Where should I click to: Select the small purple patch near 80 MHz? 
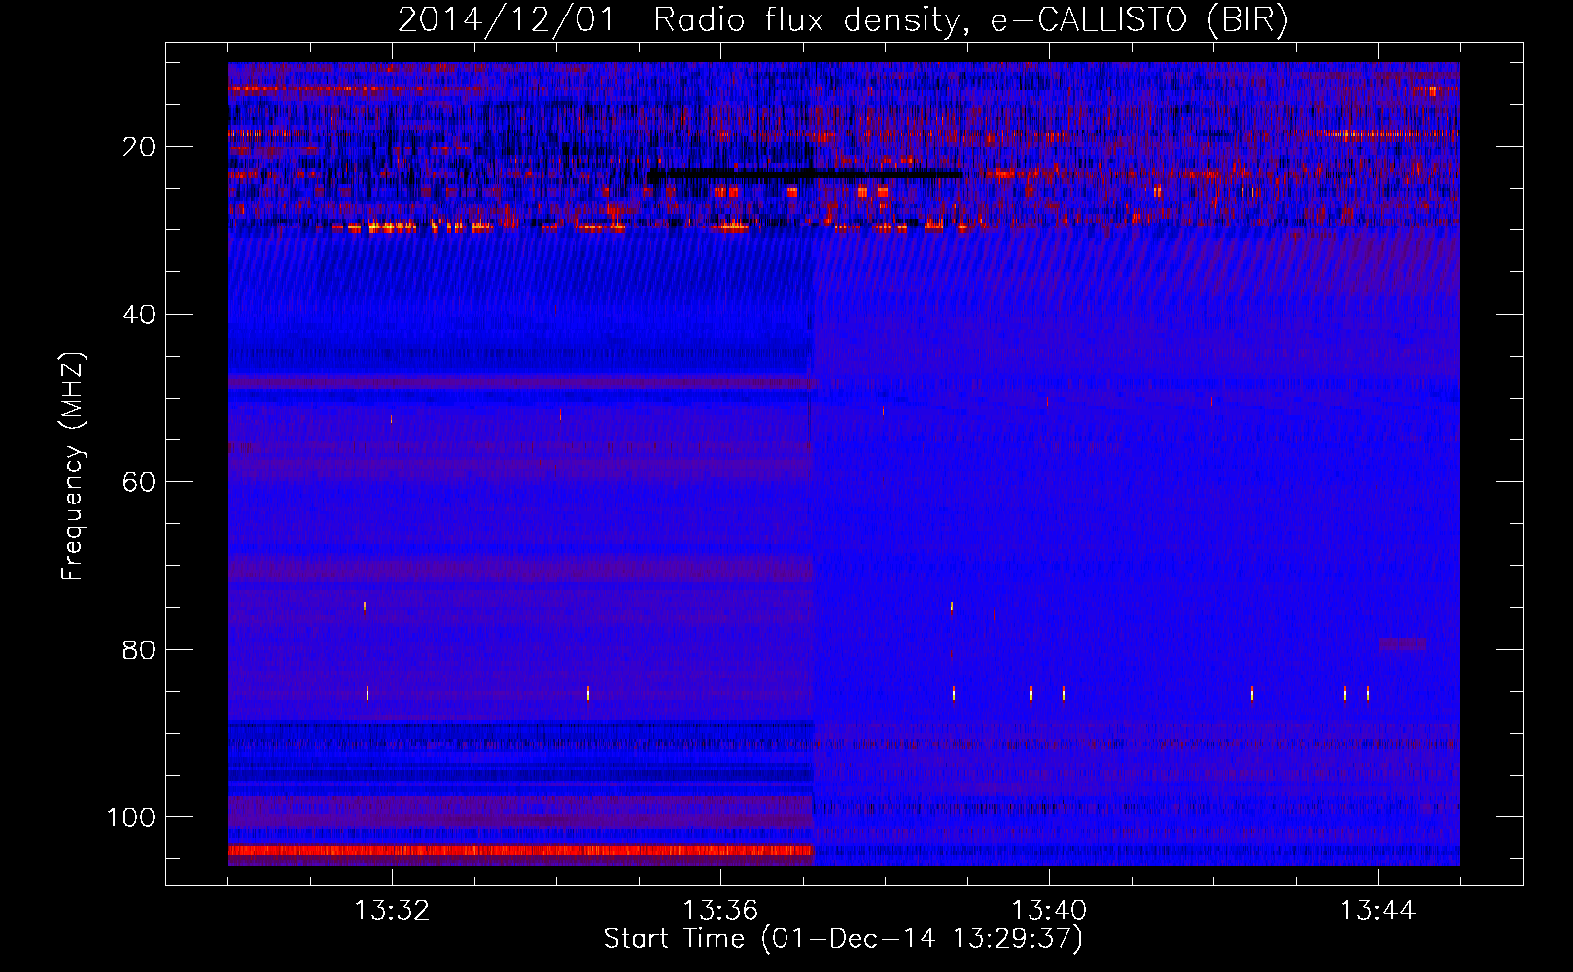1402,643
